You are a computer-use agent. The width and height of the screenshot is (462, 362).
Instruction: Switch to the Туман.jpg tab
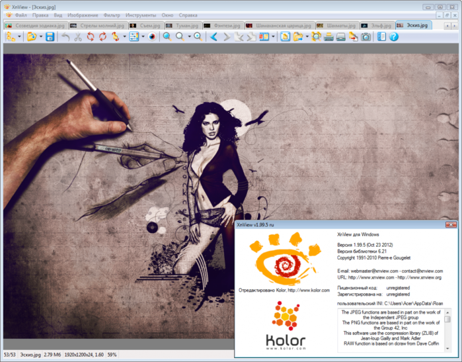(x=183, y=26)
